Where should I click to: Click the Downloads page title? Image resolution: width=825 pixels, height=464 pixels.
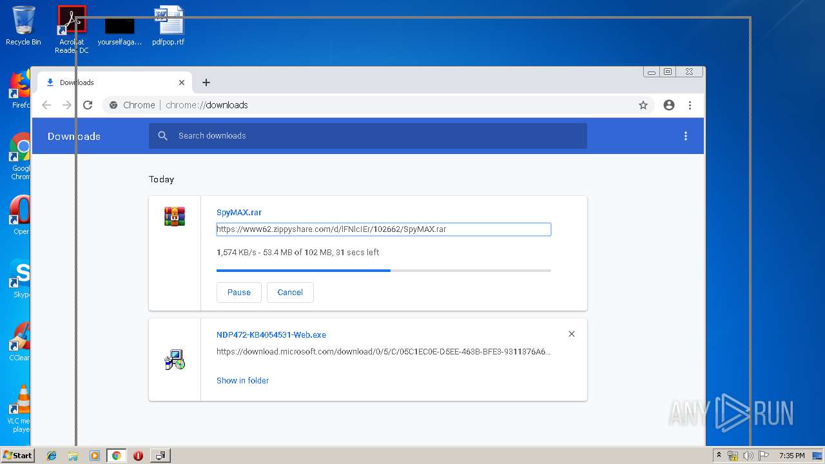tap(74, 136)
